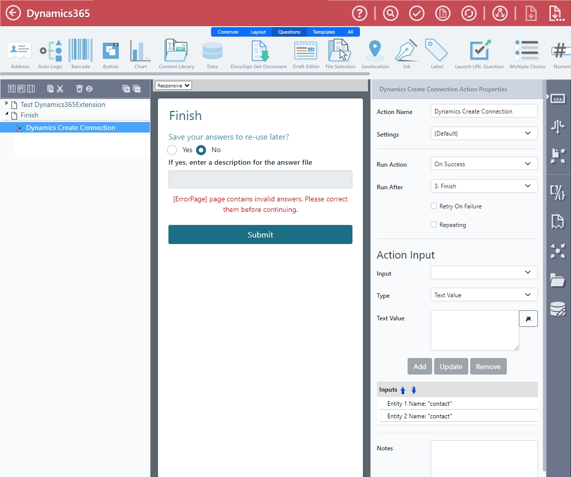This screenshot has width=571, height=477.
Task: Enable the Repeating checkbox
Action: point(433,224)
